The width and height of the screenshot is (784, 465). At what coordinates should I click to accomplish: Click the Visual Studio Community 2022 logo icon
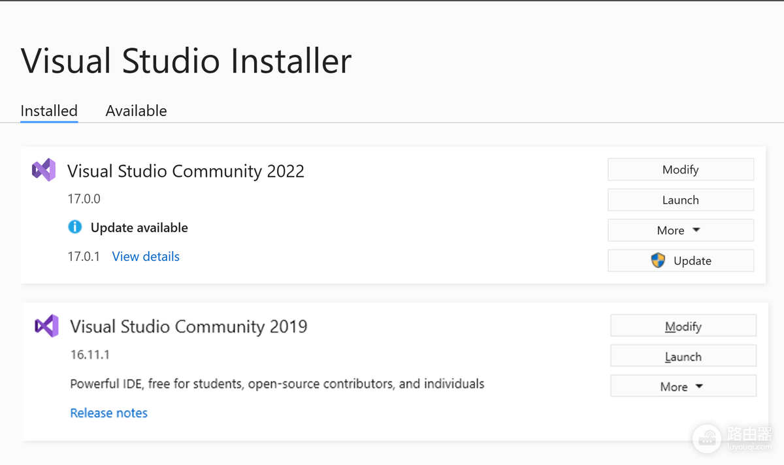[x=44, y=170]
